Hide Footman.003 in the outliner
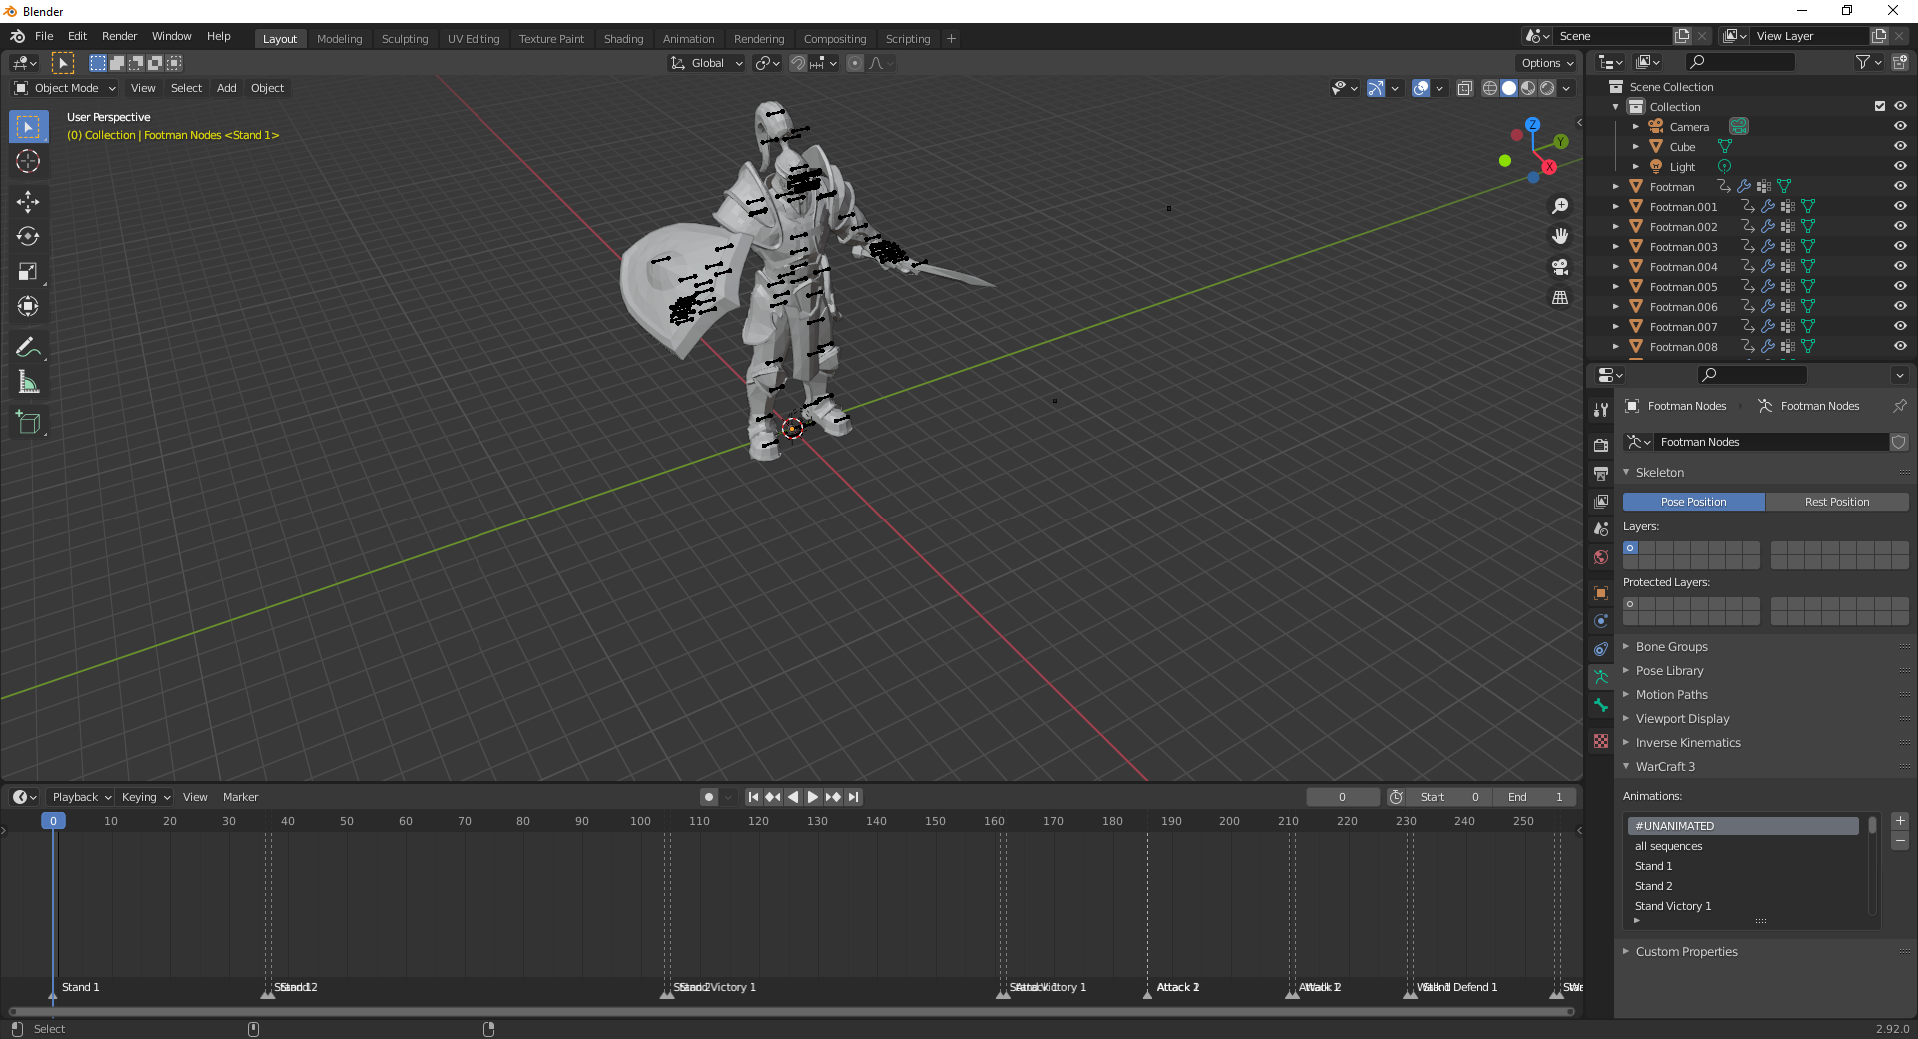The image size is (1918, 1039). tap(1900, 247)
